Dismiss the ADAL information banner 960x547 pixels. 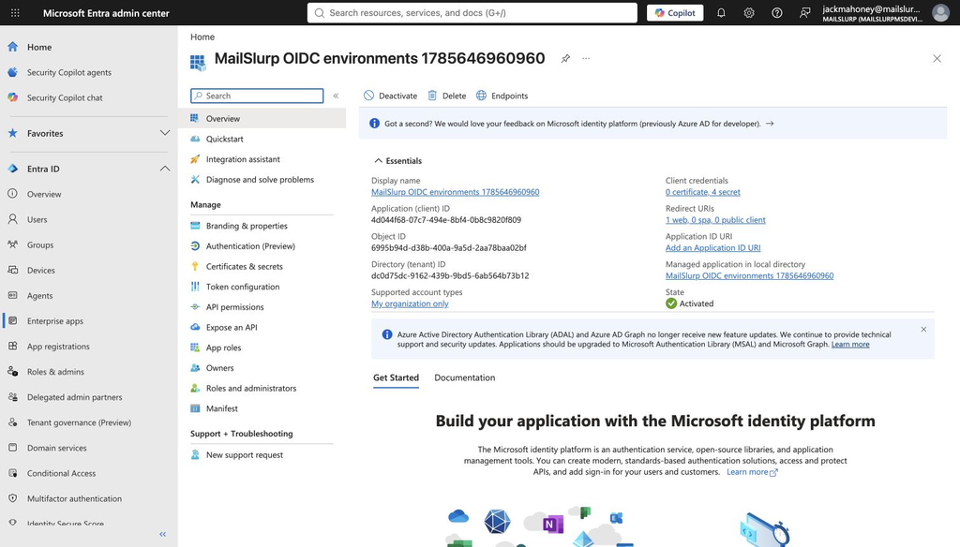coord(923,329)
